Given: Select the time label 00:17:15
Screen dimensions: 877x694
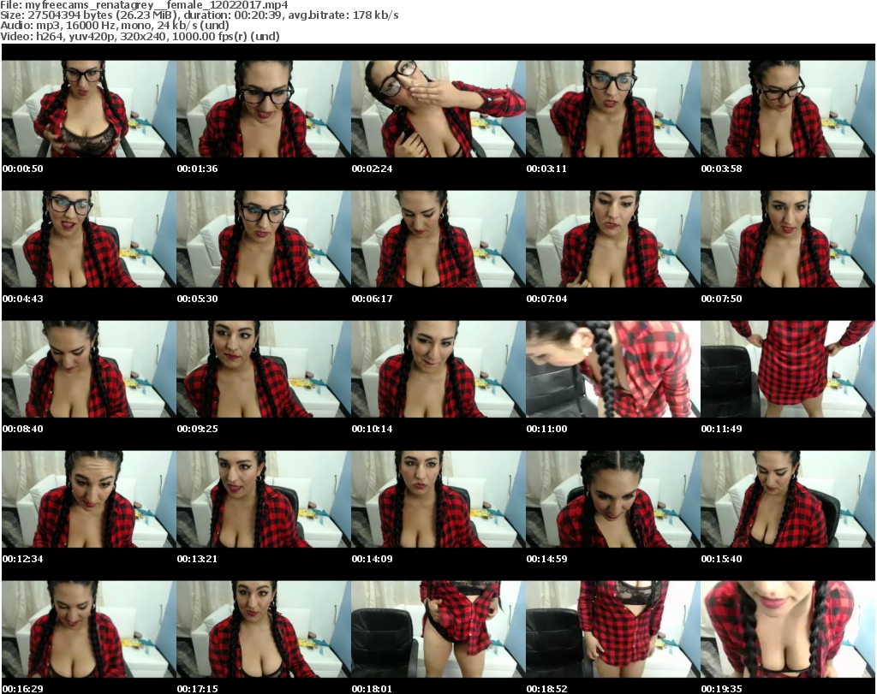Looking at the screenshot, I should click(x=198, y=689).
